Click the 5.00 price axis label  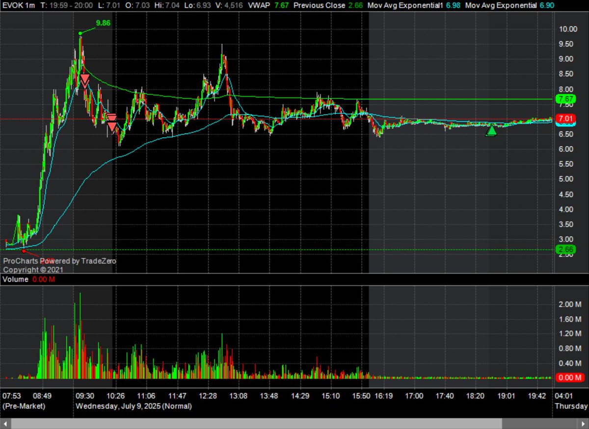coord(565,179)
